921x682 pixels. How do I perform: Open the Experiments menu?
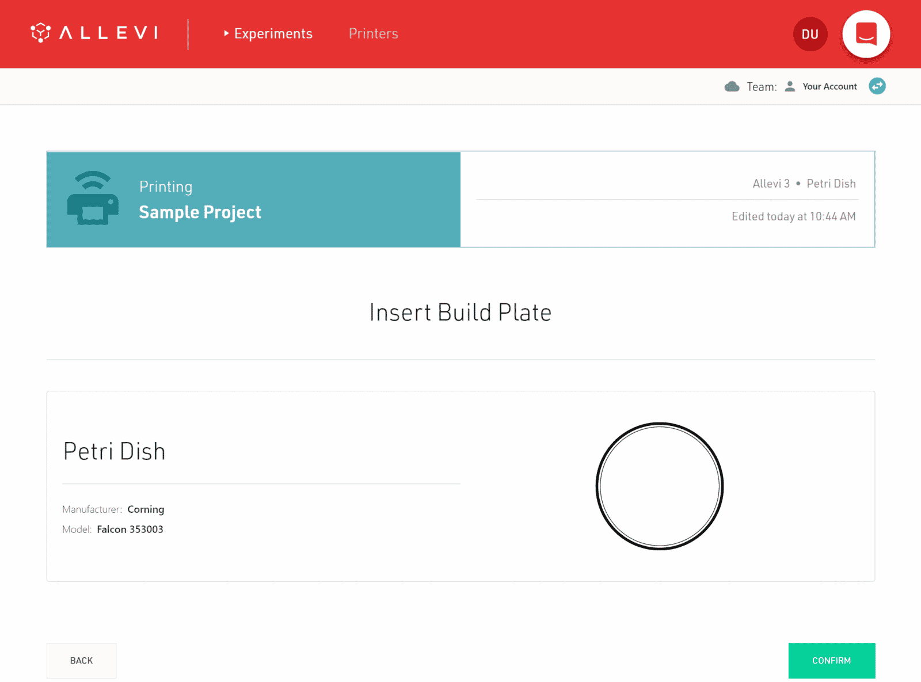pyautogui.click(x=268, y=34)
